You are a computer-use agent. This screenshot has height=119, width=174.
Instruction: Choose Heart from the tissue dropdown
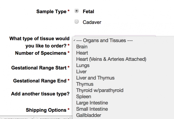tap(82, 53)
